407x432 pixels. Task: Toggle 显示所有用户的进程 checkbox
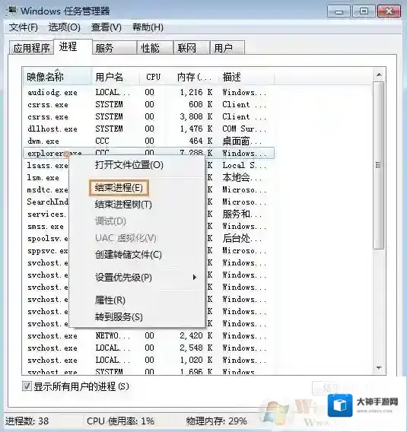(x=27, y=386)
